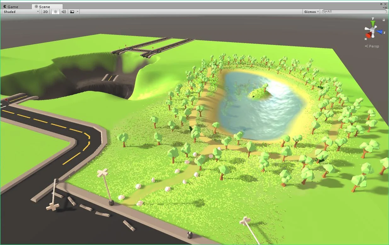Open the Gizmos dropdown
389x245 pixels.
311,12
